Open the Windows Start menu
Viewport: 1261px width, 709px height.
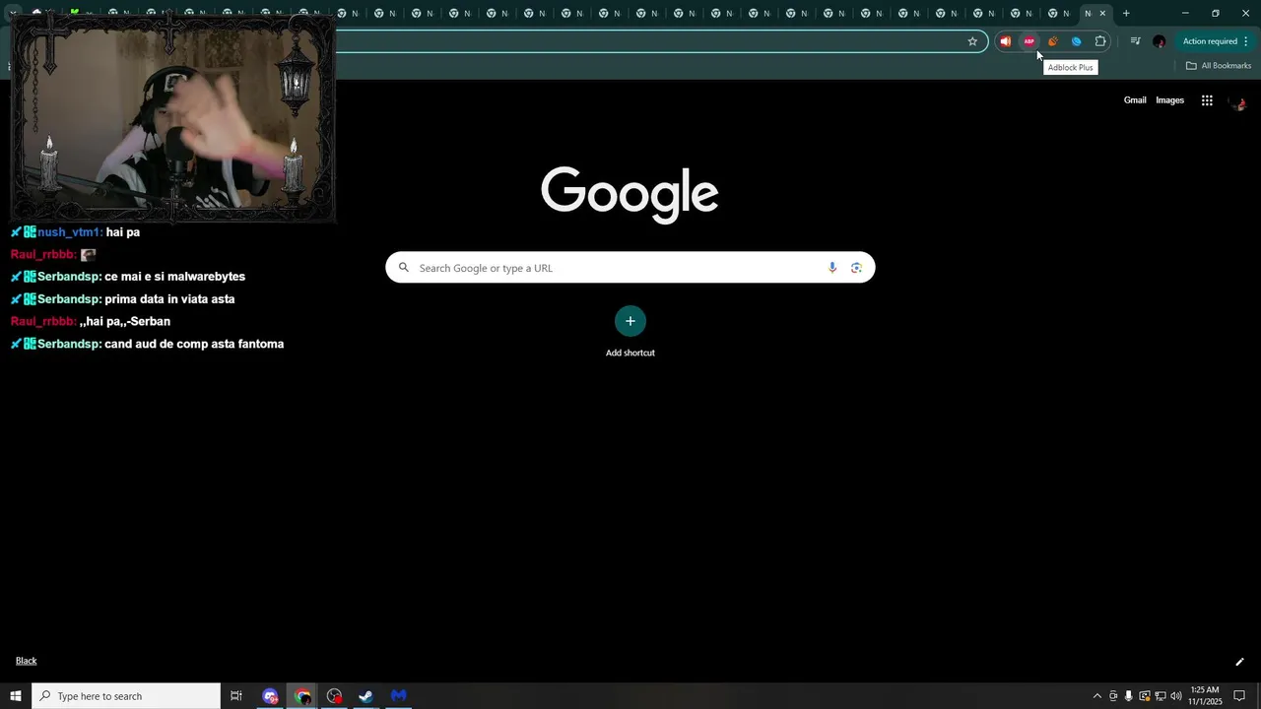[x=16, y=696]
